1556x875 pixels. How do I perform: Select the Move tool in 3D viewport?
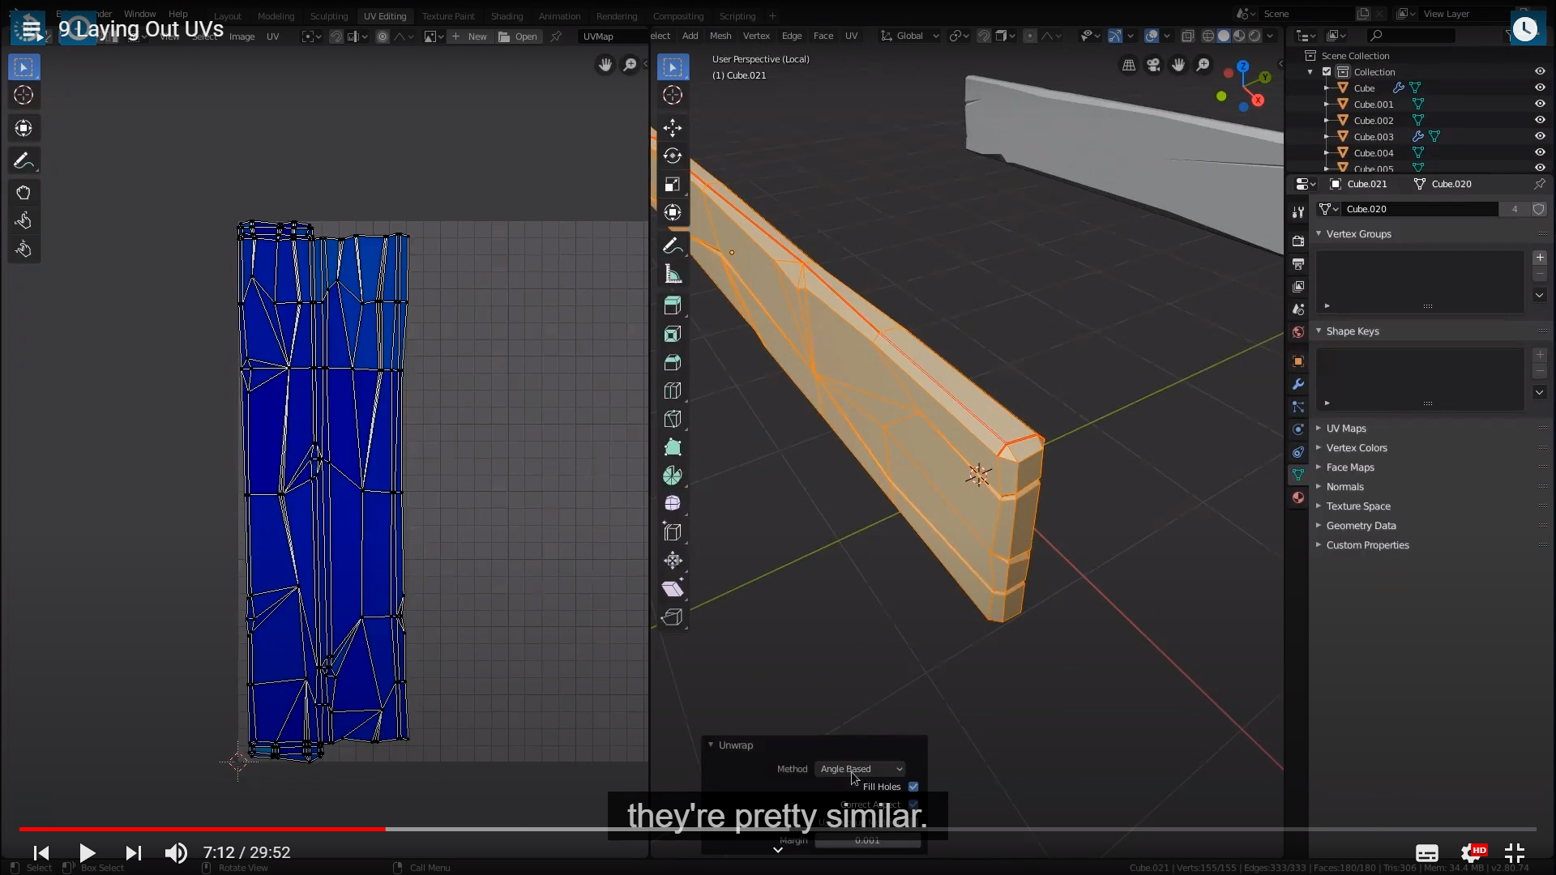tap(672, 128)
